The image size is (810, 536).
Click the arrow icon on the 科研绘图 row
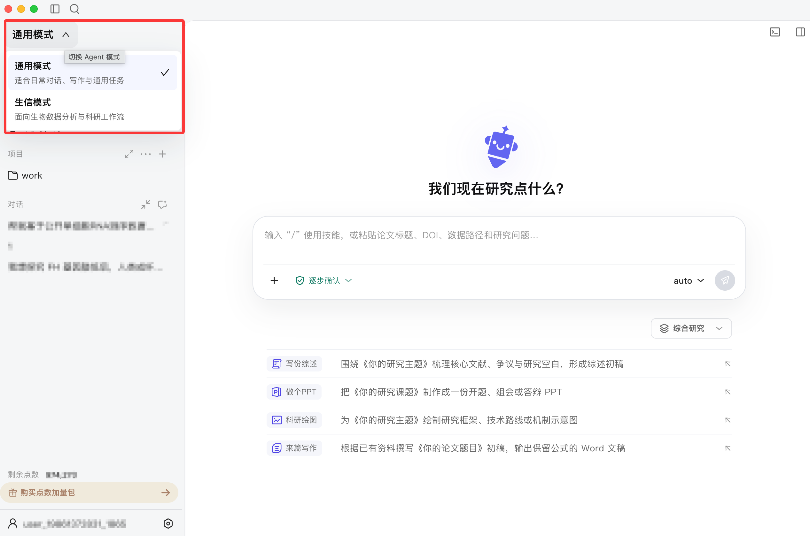[728, 420]
